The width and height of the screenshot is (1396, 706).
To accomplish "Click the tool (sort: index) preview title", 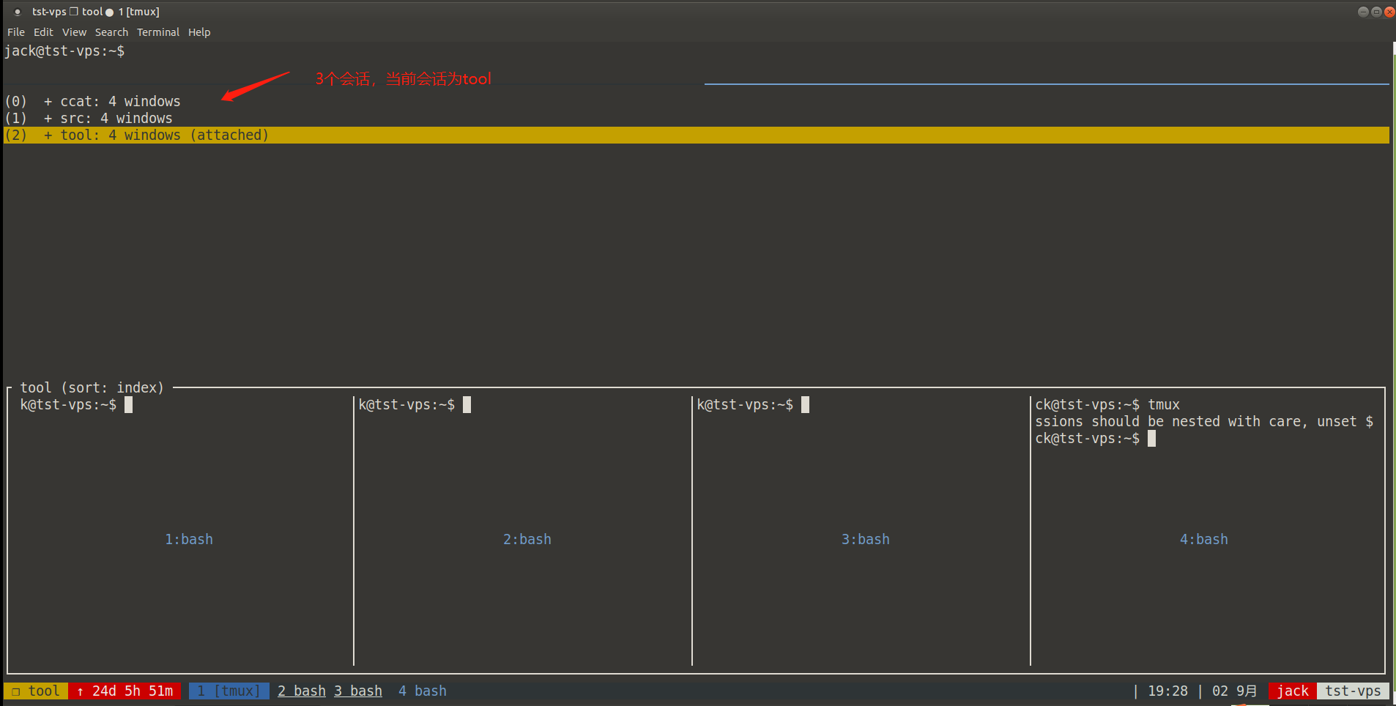I will click(92, 387).
